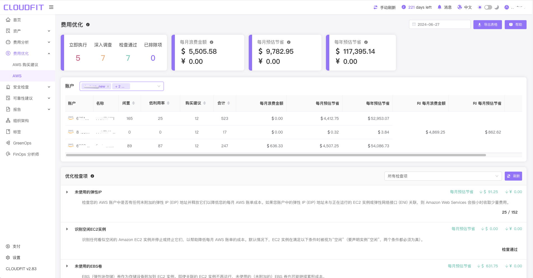
Task: Click the '+ 2 ...' account tag
Action: (x=121, y=87)
